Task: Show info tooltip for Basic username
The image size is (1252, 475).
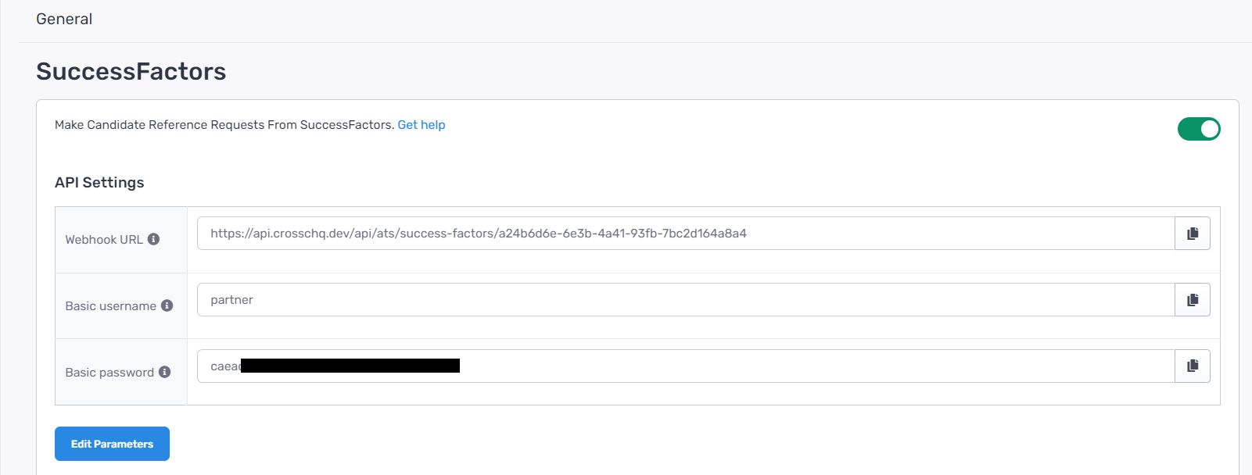Action: coord(167,305)
